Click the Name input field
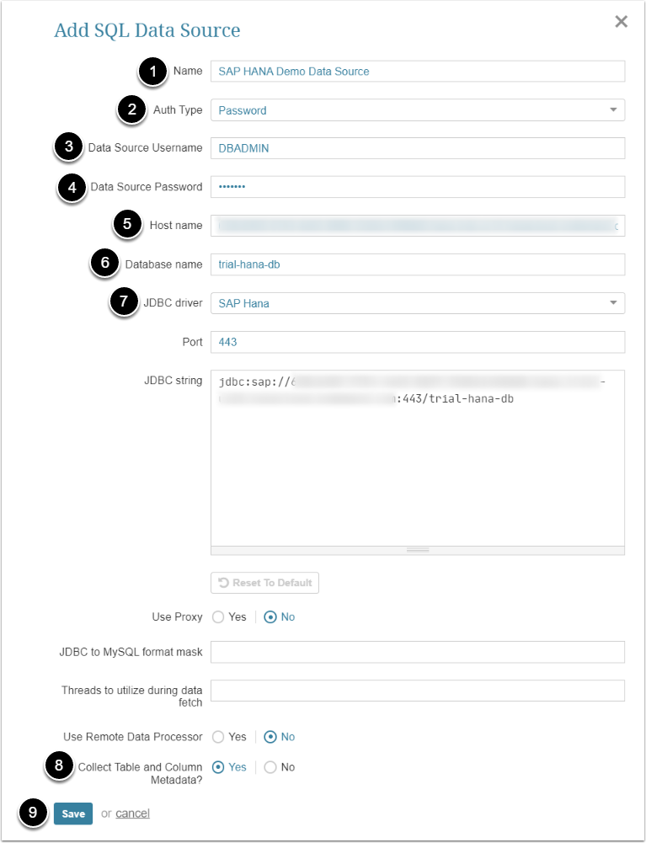 pos(417,72)
